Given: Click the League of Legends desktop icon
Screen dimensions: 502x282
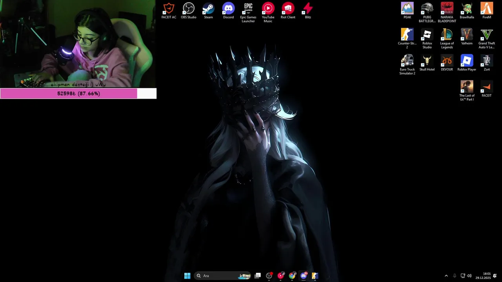Looking at the screenshot, I should click(x=447, y=38).
